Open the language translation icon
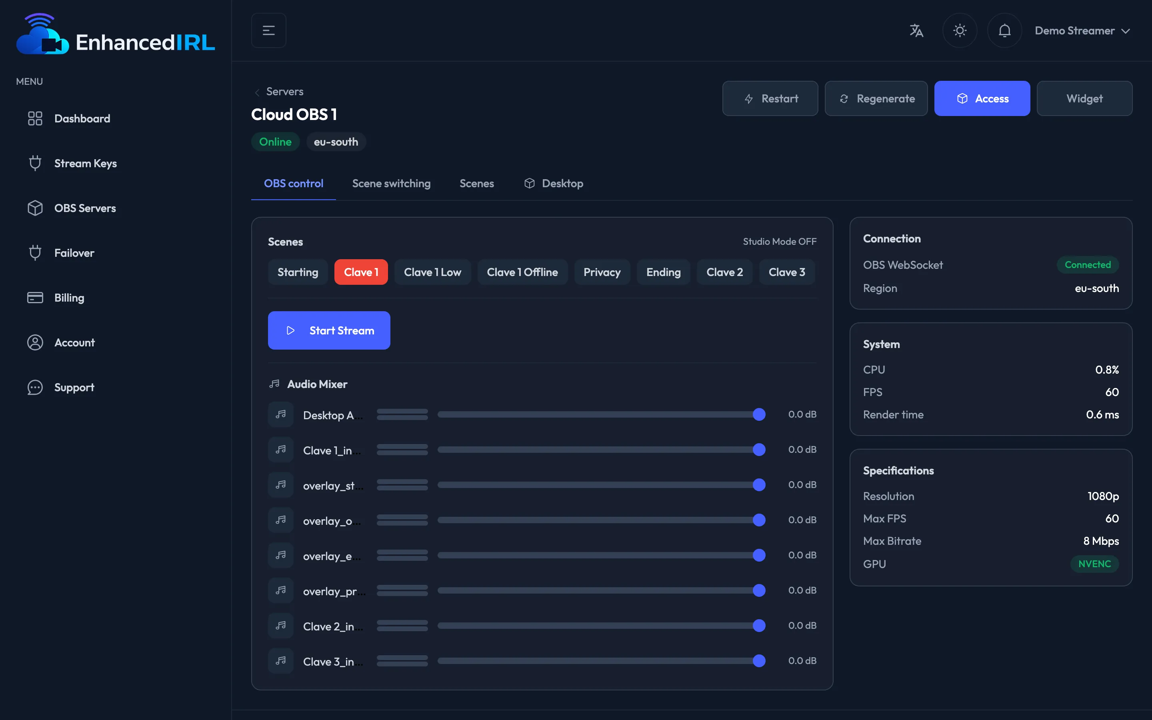1152x720 pixels. [x=916, y=30]
